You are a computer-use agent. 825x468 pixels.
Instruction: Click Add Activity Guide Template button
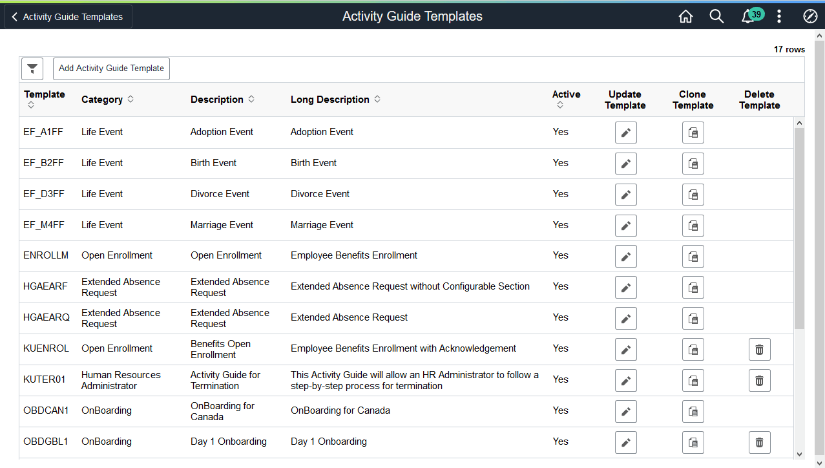coord(111,68)
